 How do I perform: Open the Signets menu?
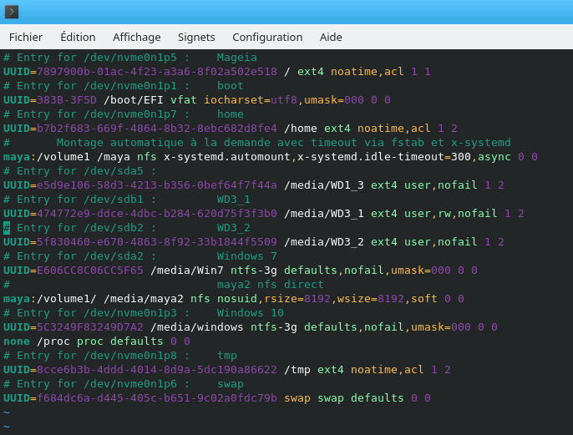tap(196, 38)
